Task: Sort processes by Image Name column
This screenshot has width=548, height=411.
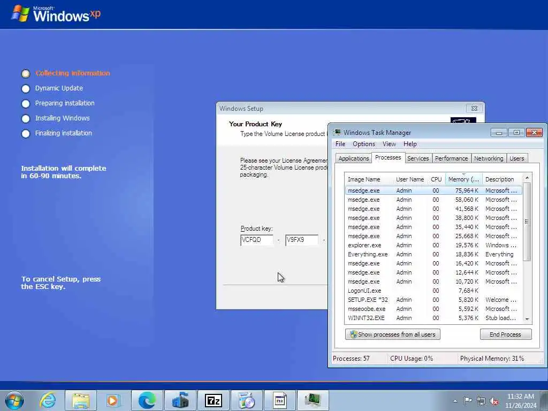Action: [369, 179]
